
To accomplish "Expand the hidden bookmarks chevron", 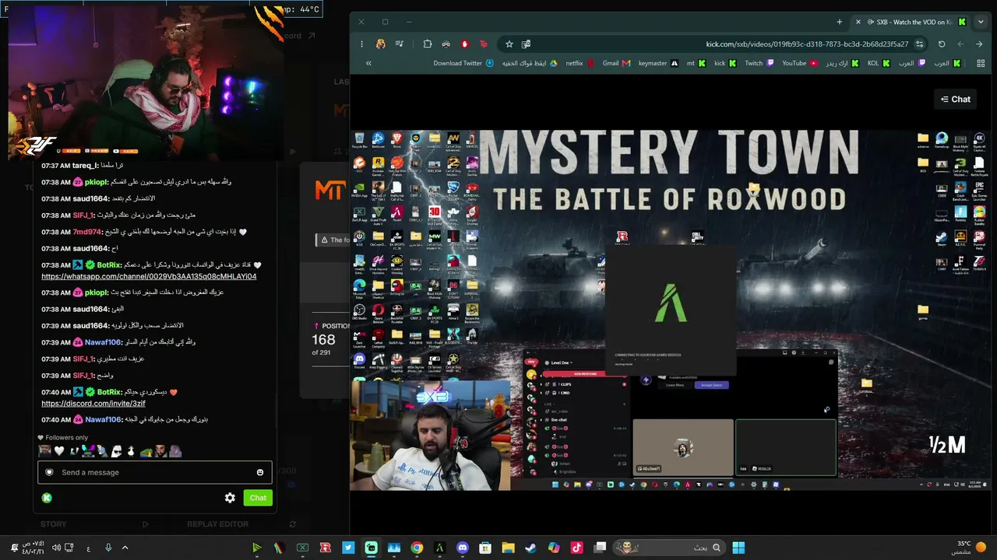I will click(x=368, y=64).
